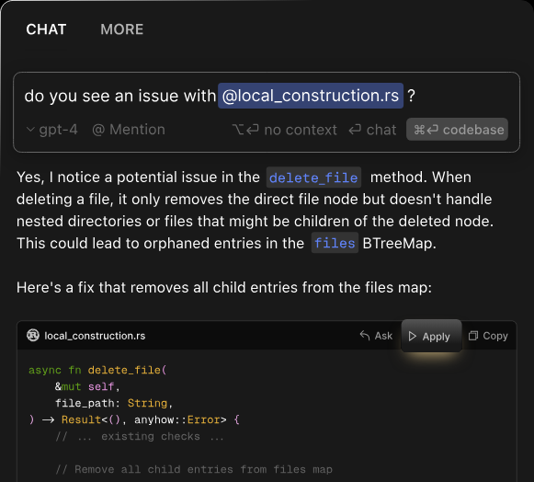Screen dimensions: 534x482
Task: Focus the chat input message text
Action: 220,96
